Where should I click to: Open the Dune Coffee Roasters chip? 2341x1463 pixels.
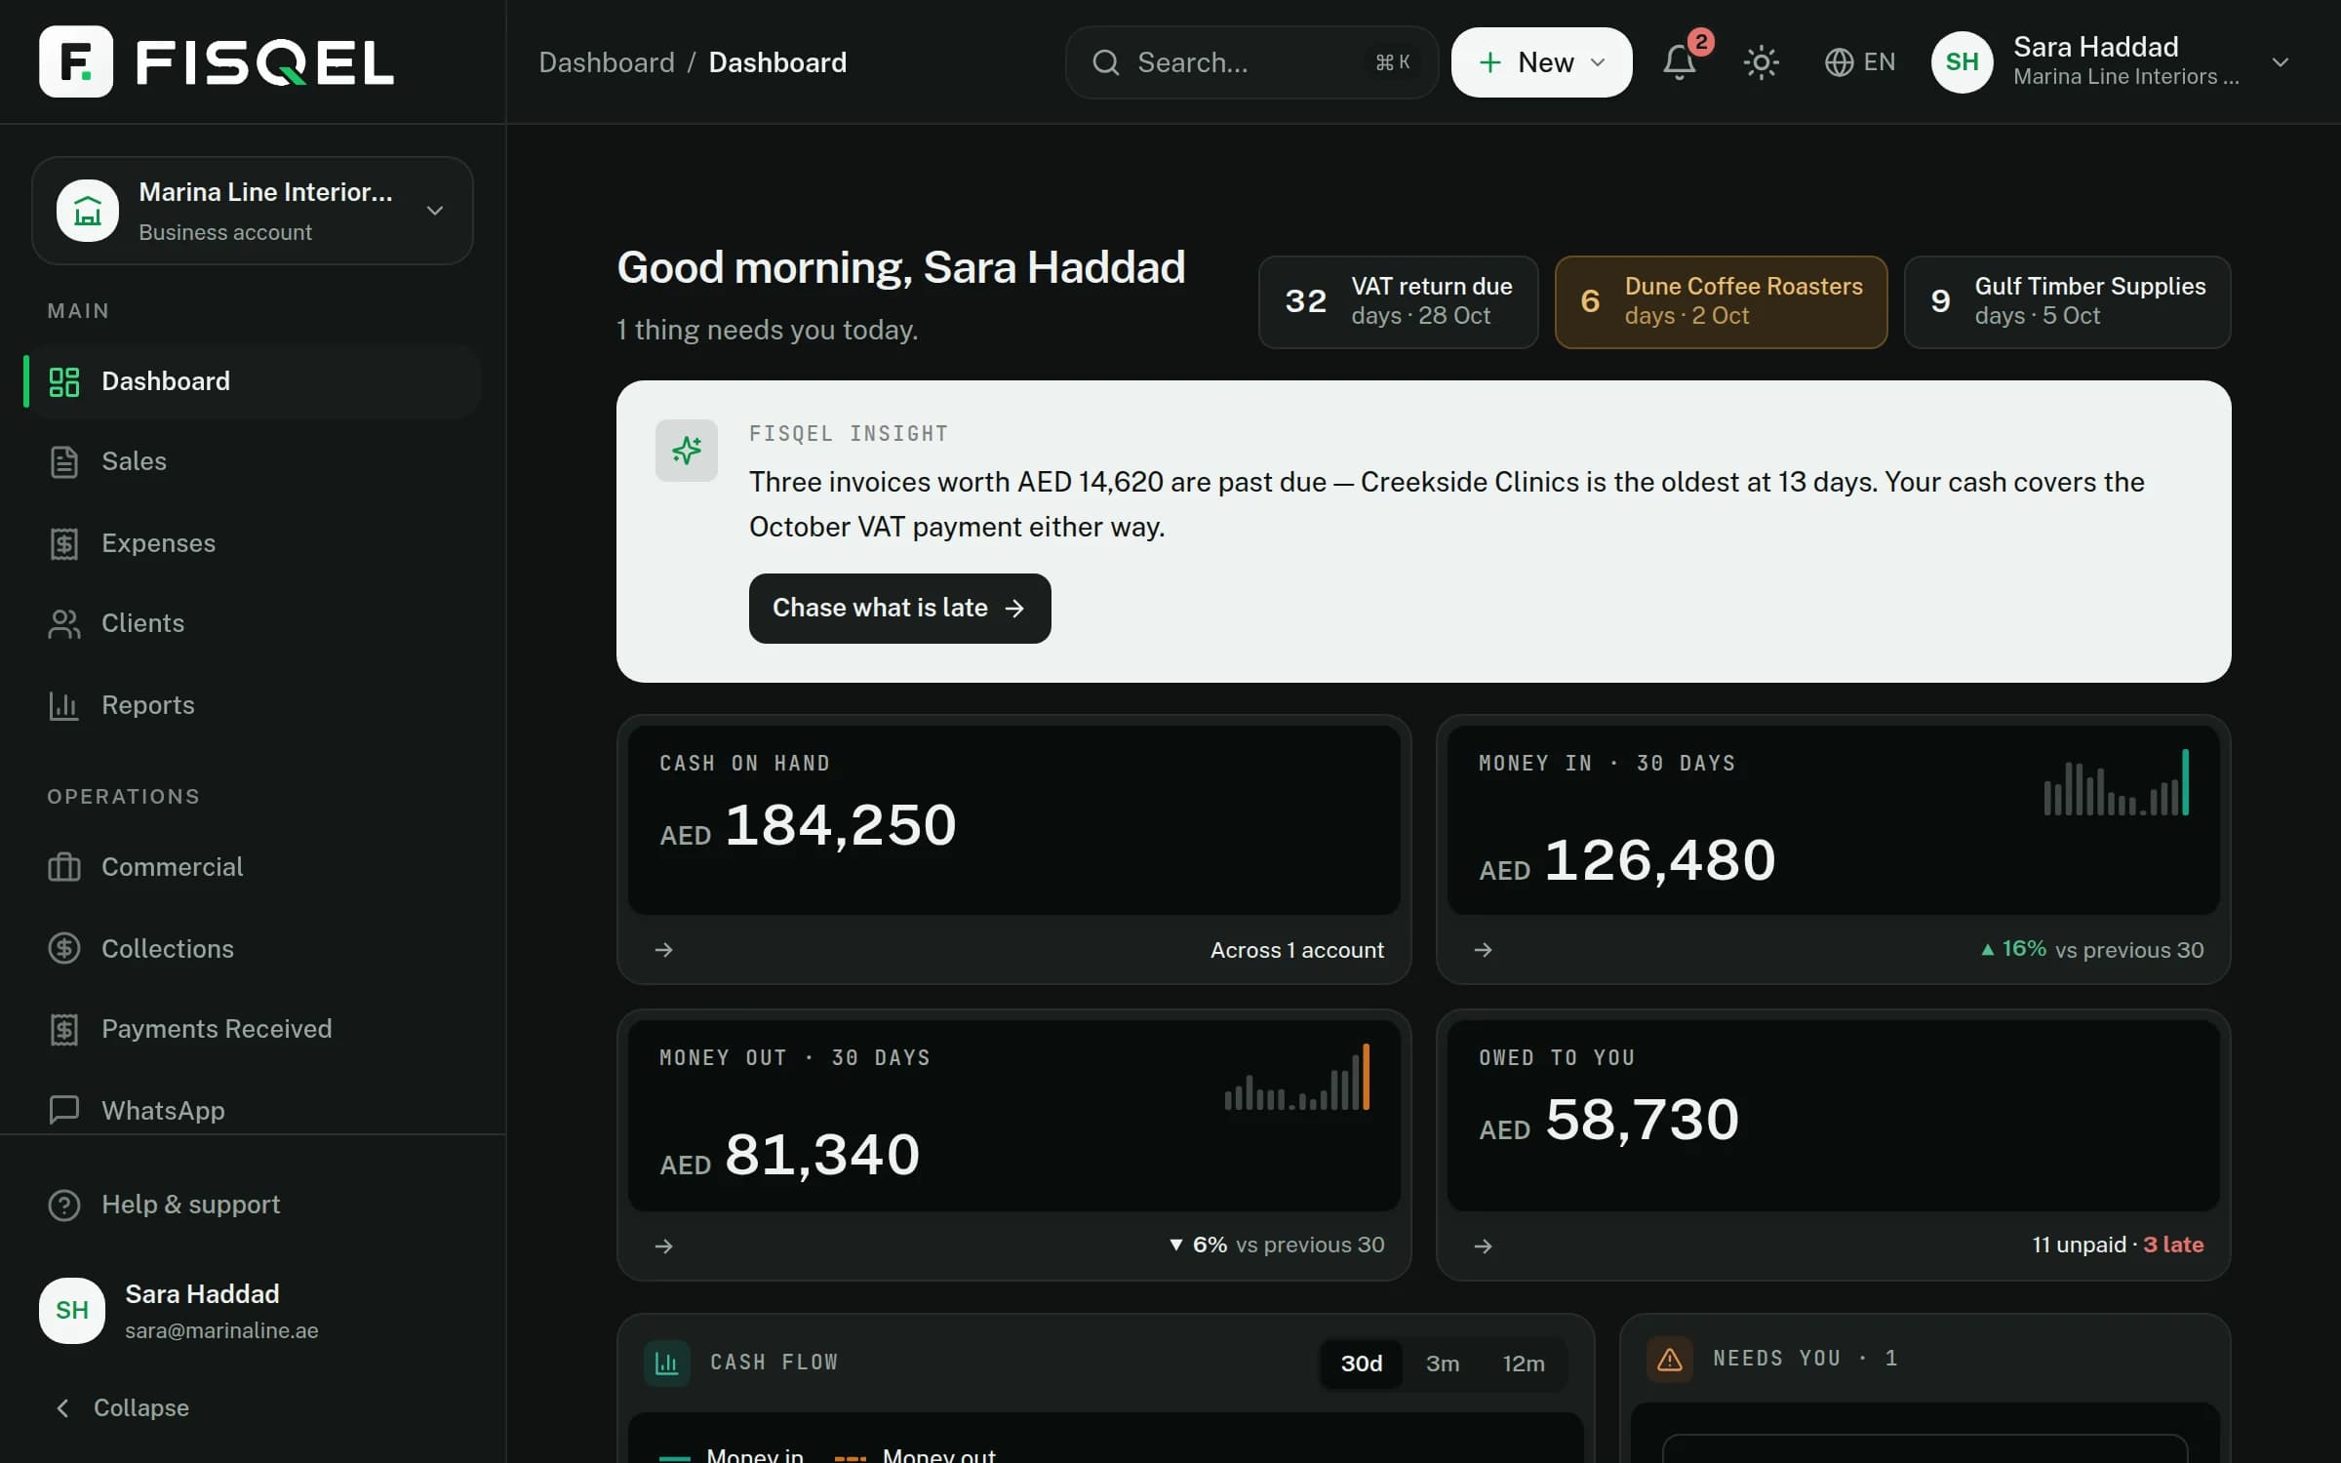click(x=1721, y=302)
